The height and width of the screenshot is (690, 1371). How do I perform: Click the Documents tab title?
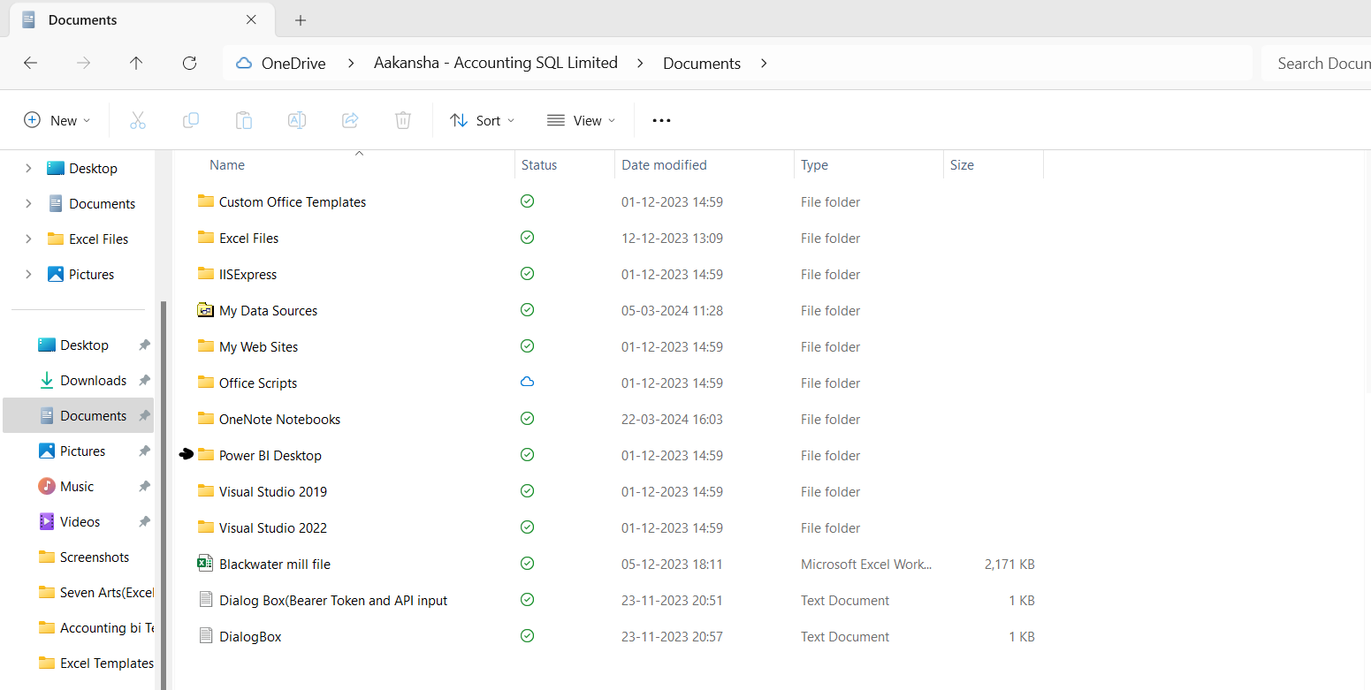[82, 19]
